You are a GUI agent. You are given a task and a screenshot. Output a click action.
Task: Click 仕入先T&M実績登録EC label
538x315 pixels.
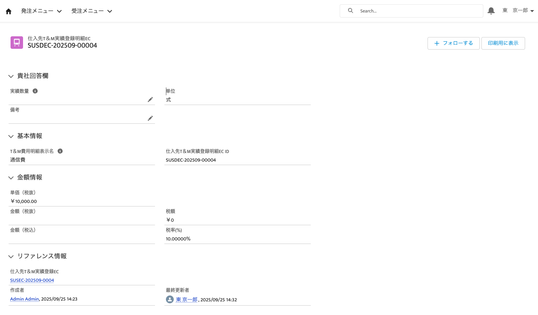tap(34, 271)
